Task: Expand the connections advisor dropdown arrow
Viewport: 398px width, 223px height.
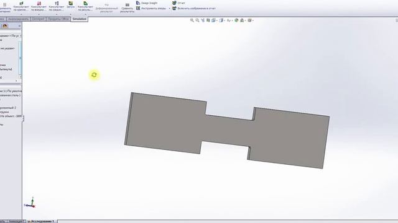Action: [x=57, y=14]
